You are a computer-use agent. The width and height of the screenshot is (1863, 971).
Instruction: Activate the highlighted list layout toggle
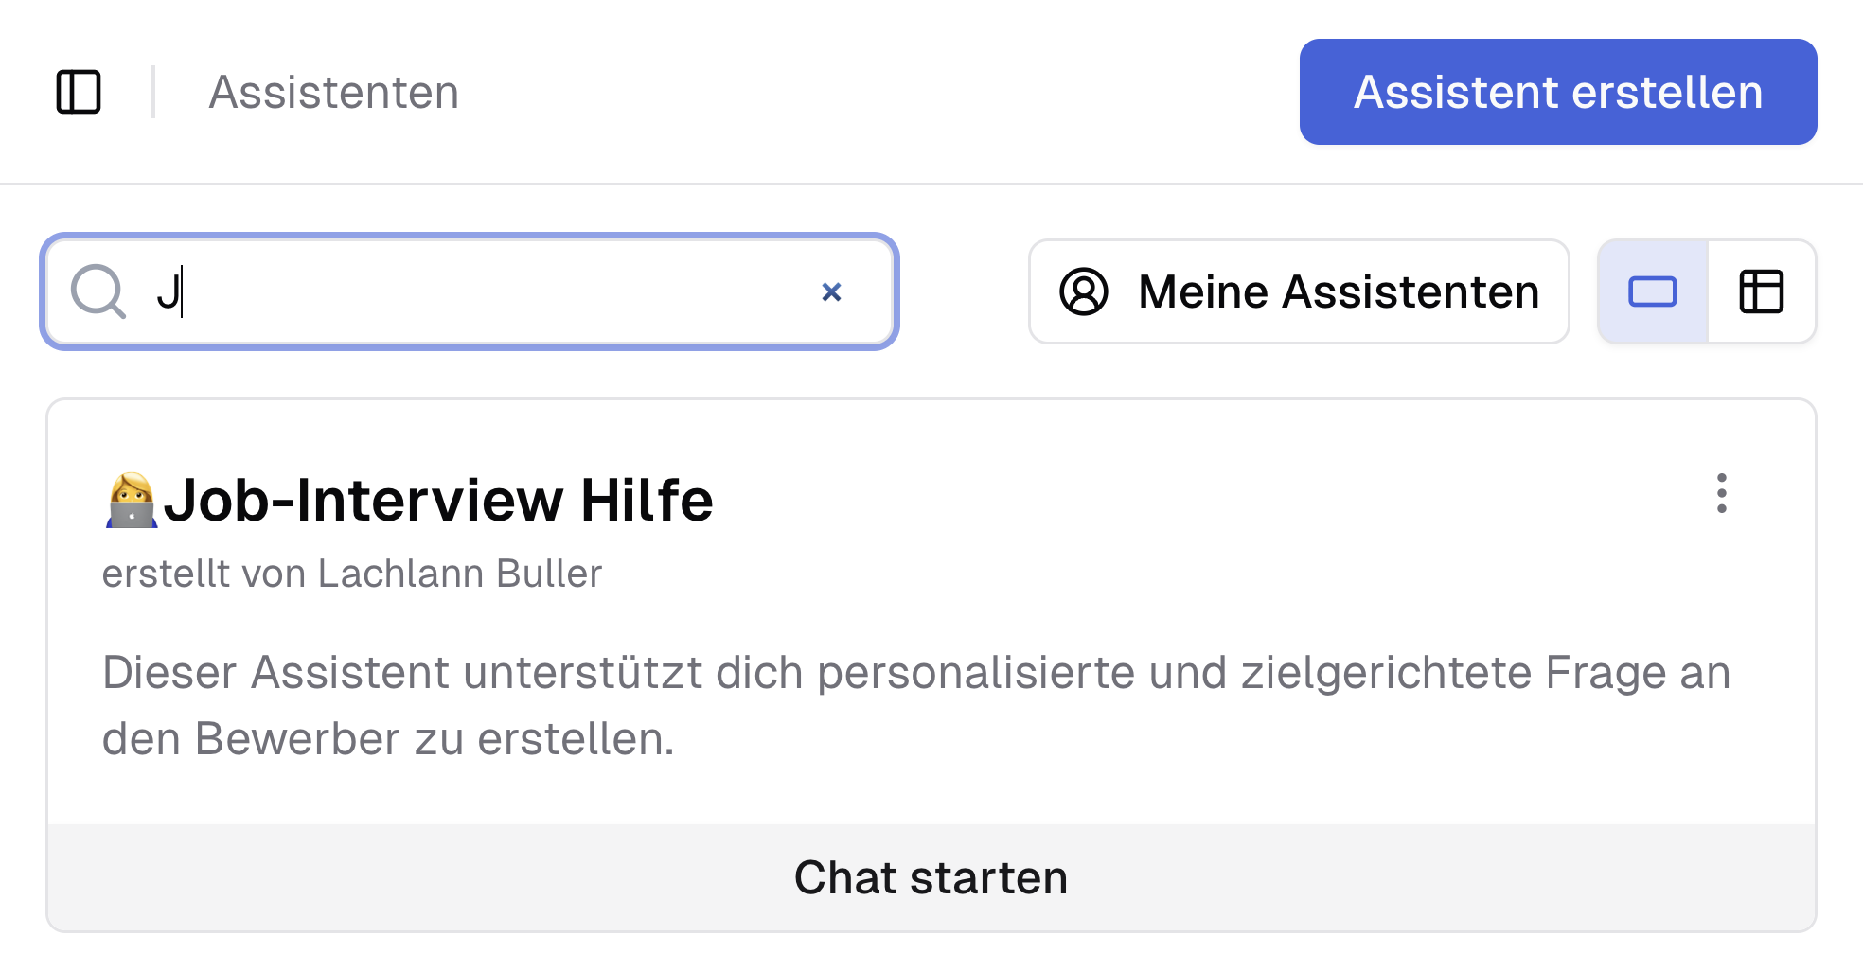tap(1651, 291)
